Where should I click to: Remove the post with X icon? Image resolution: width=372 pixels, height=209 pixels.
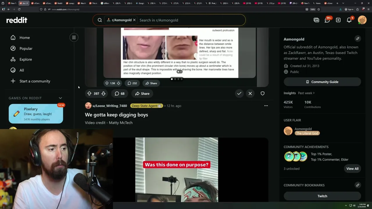pos(250,93)
